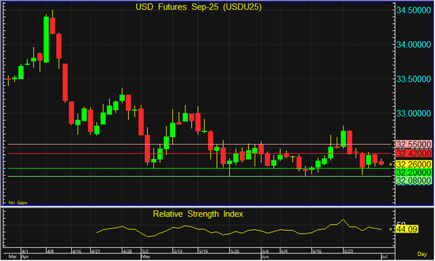Click the yellow arrow beside the RSI value 44.09
This screenshot has height=261, width=435.
tap(391, 230)
